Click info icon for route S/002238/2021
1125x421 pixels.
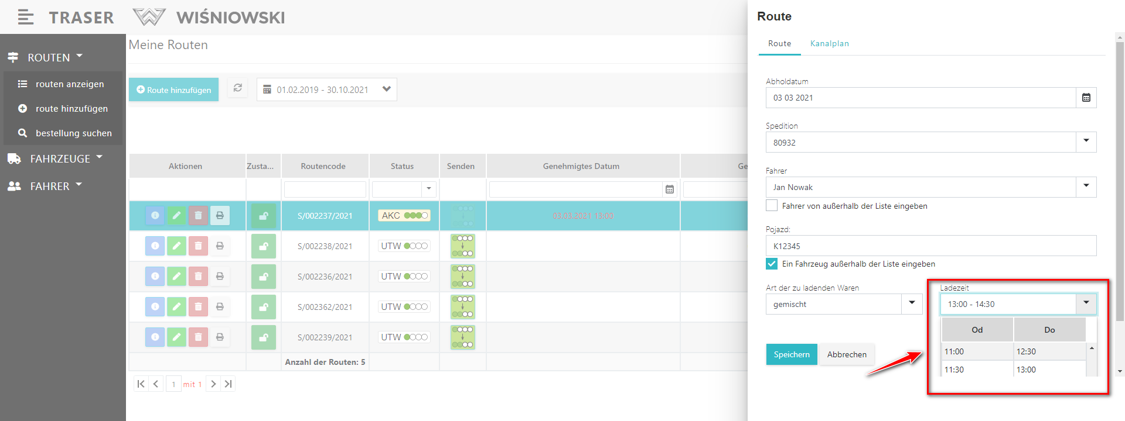coord(155,246)
